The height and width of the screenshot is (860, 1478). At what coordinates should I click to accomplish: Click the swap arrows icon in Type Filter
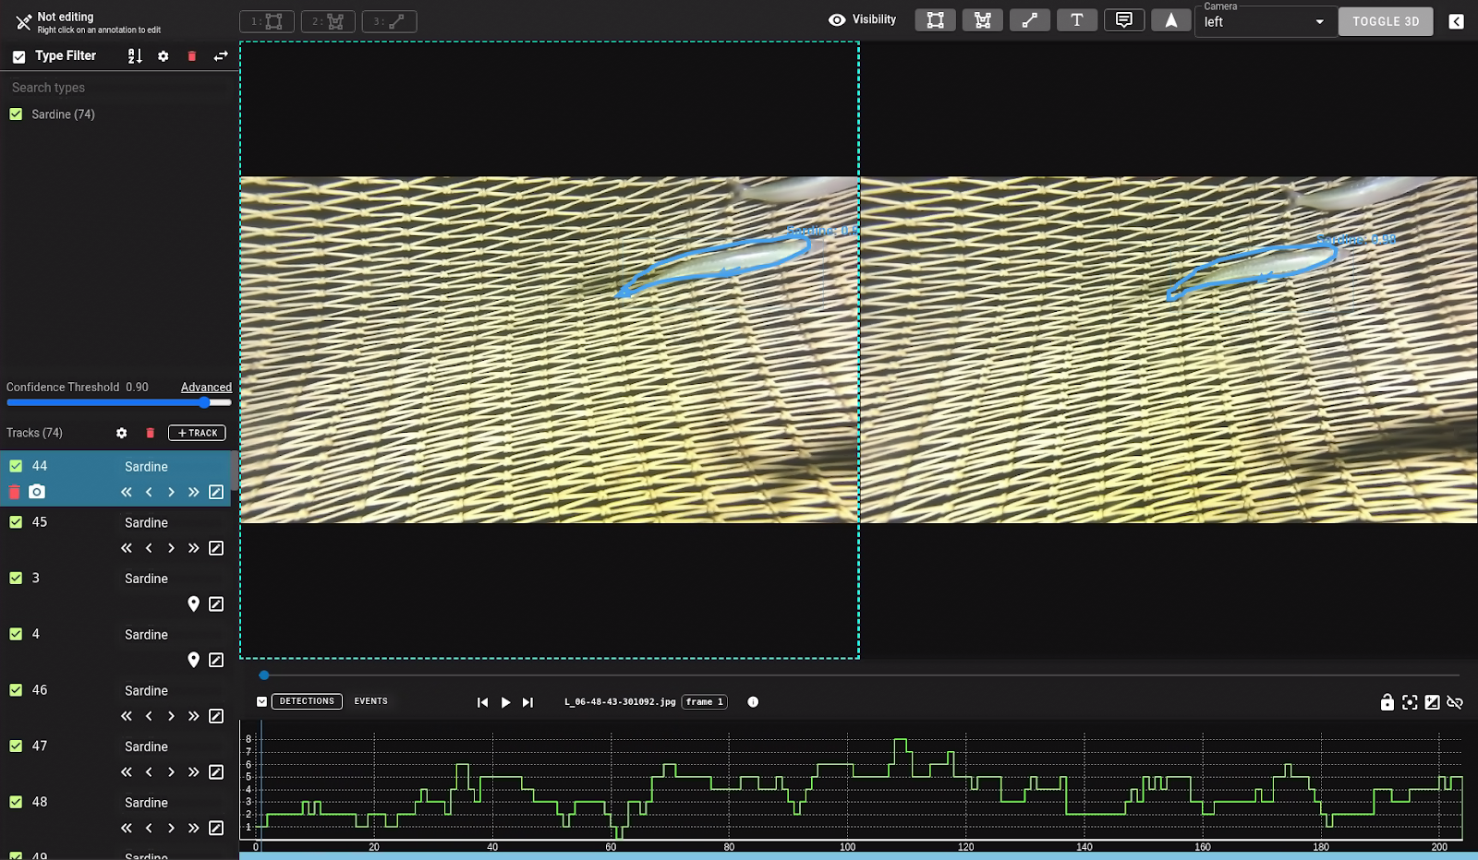pos(221,56)
